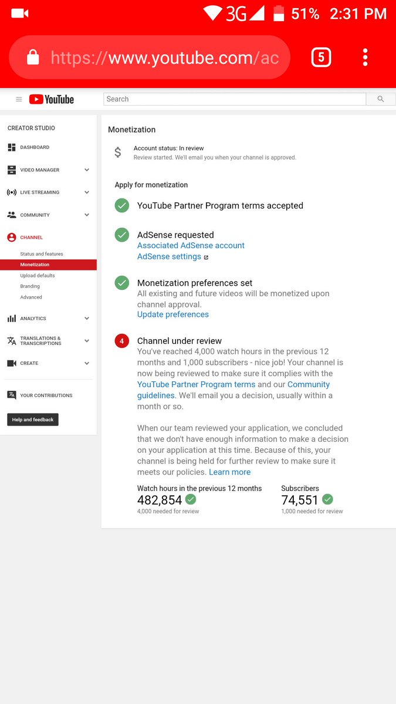The height and width of the screenshot is (704, 396).
Task: Click external link icon after AdSense settings
Action: 206,257
